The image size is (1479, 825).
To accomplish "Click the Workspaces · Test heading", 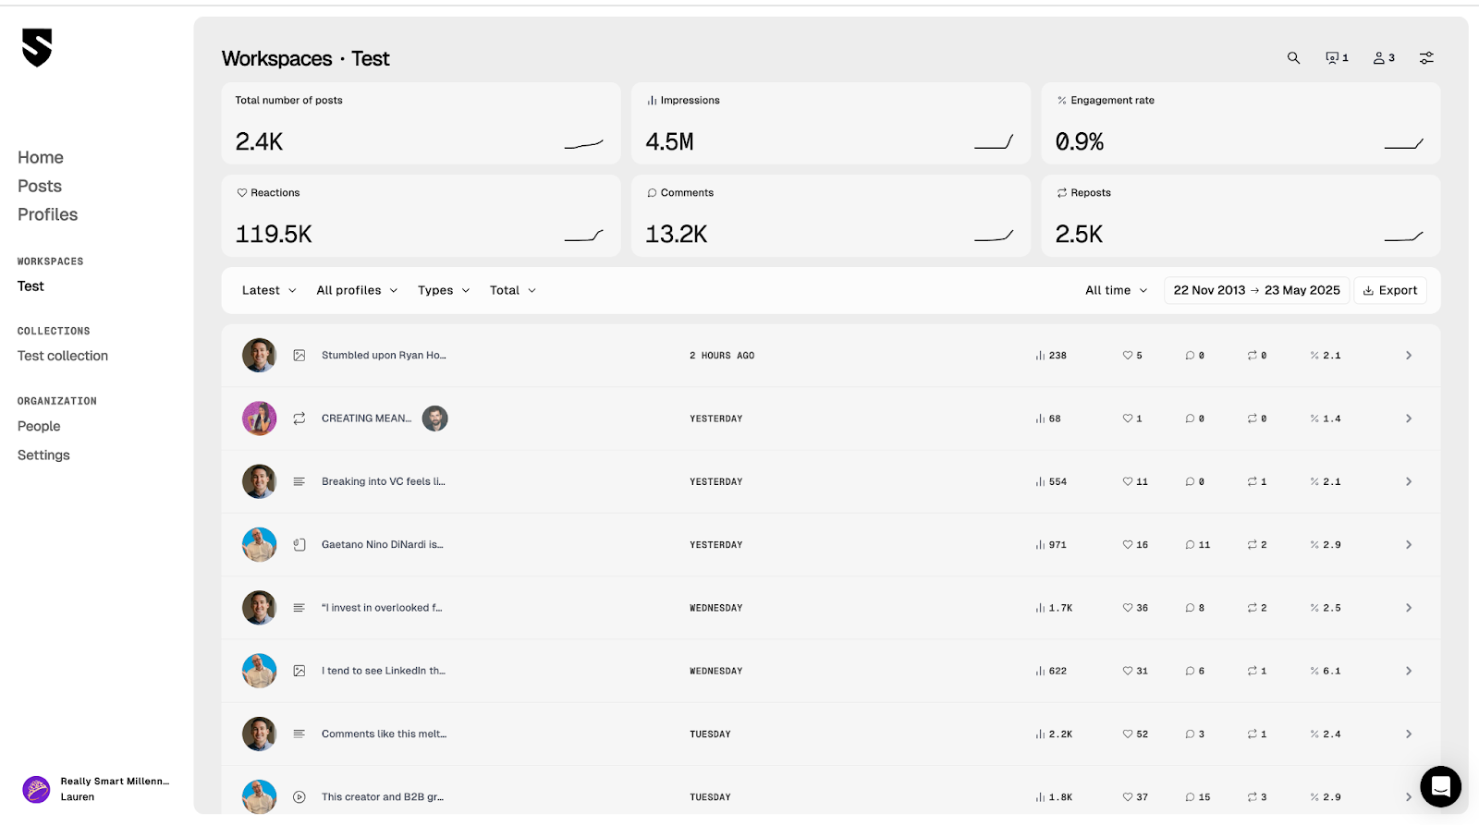I will coord(306,58).
